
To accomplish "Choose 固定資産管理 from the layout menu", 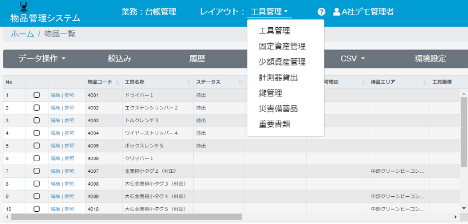I will pyautogui.click(x=282, y=46).
